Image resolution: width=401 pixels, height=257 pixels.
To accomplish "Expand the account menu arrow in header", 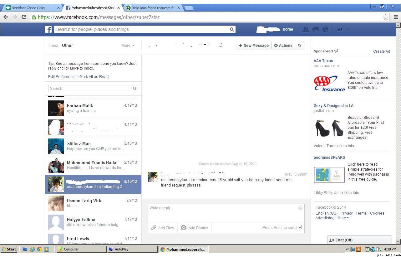I will coord(348,29).
